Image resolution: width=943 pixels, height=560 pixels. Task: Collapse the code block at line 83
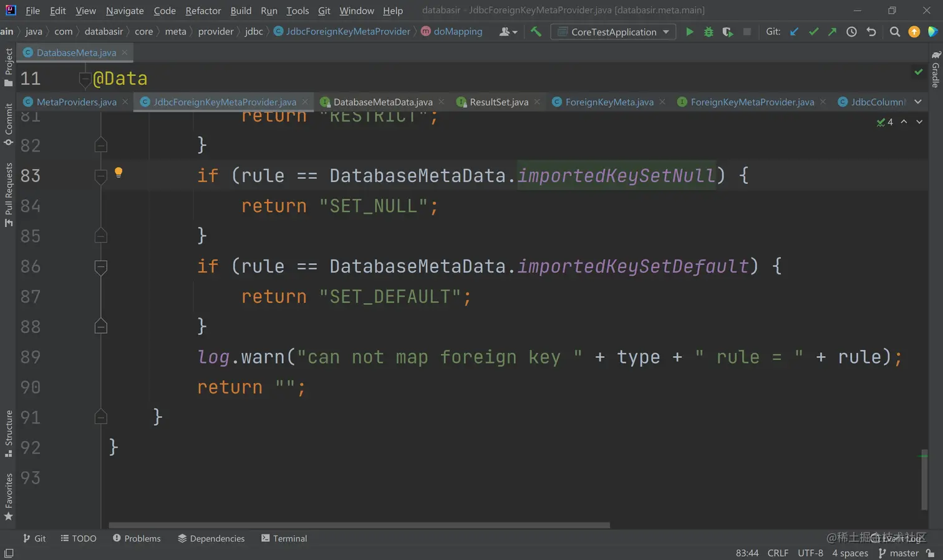tap(100, 176)
